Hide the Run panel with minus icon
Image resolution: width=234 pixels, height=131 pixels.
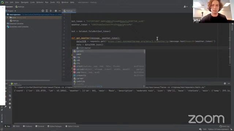(229, 83)
